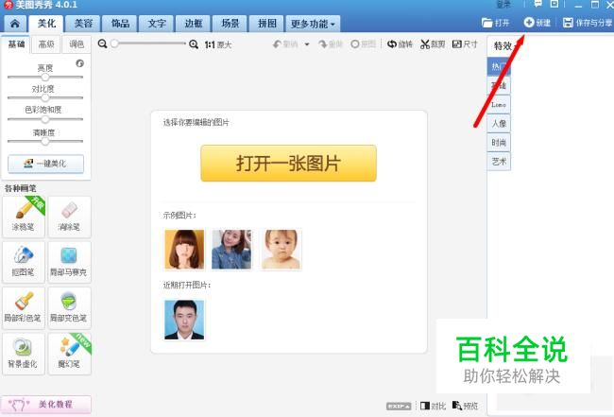The width and height of the screenshot is (614, 417).
Task: Select the 魔幻笔 magic pen tool
Action: [x=69, y=354]
